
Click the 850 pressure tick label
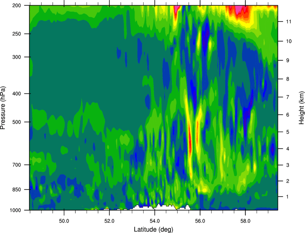(17, 190)
